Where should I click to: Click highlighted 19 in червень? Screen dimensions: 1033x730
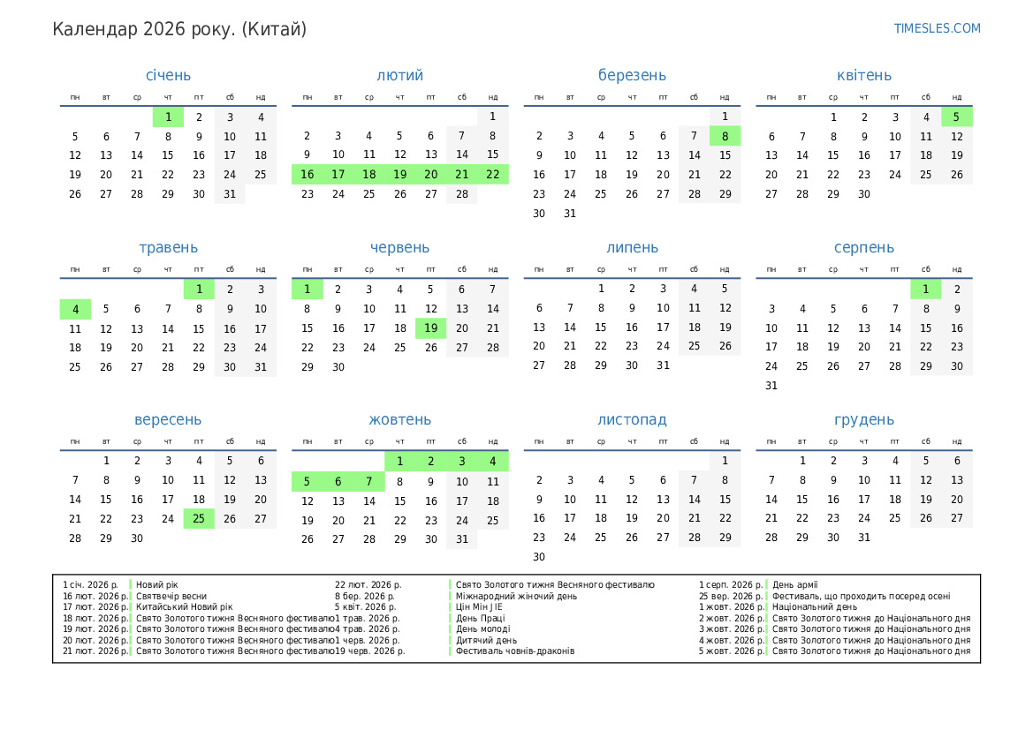click(x=431, y=327)
